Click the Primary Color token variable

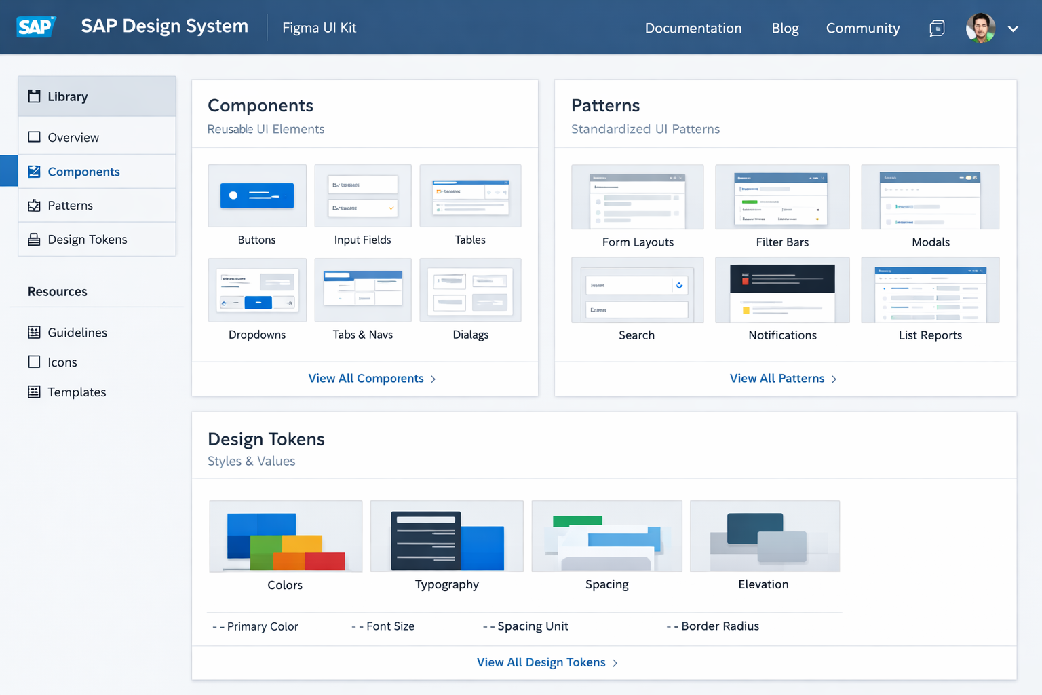255,626
